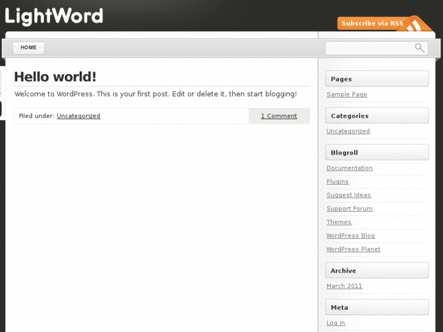Open the Subscribe via RSS button
The image size is (443, 332).
click(x=372, y=23)
